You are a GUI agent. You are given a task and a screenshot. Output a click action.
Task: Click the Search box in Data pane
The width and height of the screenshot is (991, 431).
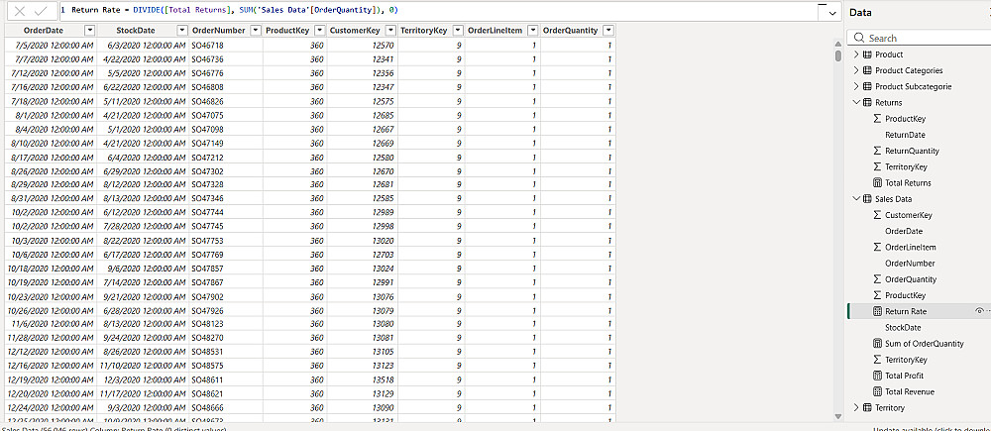[920, 38]
